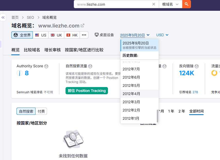Choose 2012年3月 from historical data
Image resolution: width=220 pixels, height=160 pixels.
140,102
